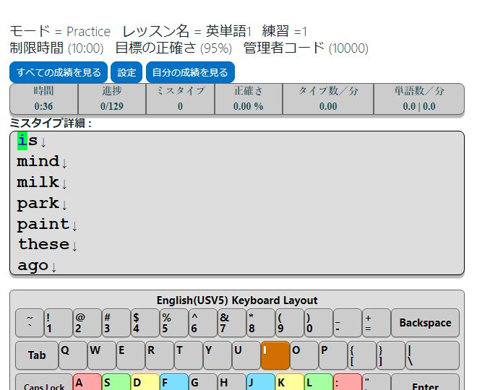Click the 時間 timer cell
Viewport: 490px width, 390px height.
click(x=43, y=99)
